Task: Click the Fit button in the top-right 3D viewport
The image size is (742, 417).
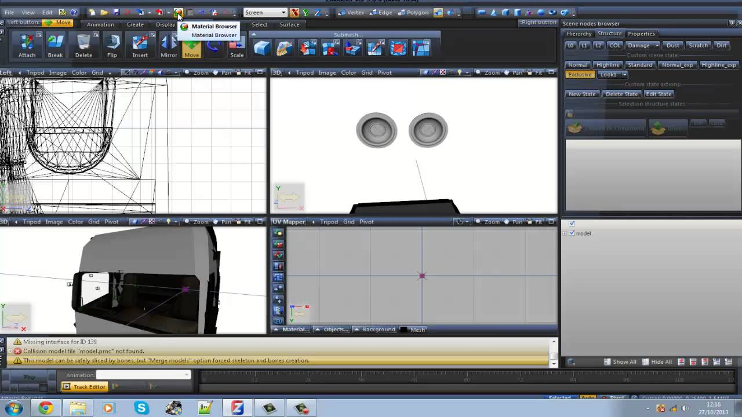Action: pyautogui.click(x=534, y=72)
